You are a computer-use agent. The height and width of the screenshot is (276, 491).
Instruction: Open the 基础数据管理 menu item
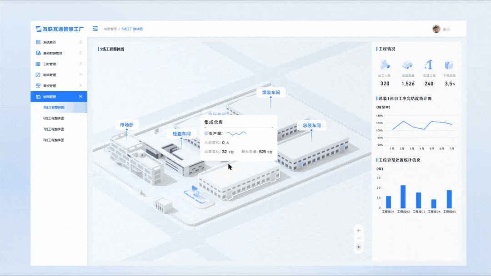[59, 53]
